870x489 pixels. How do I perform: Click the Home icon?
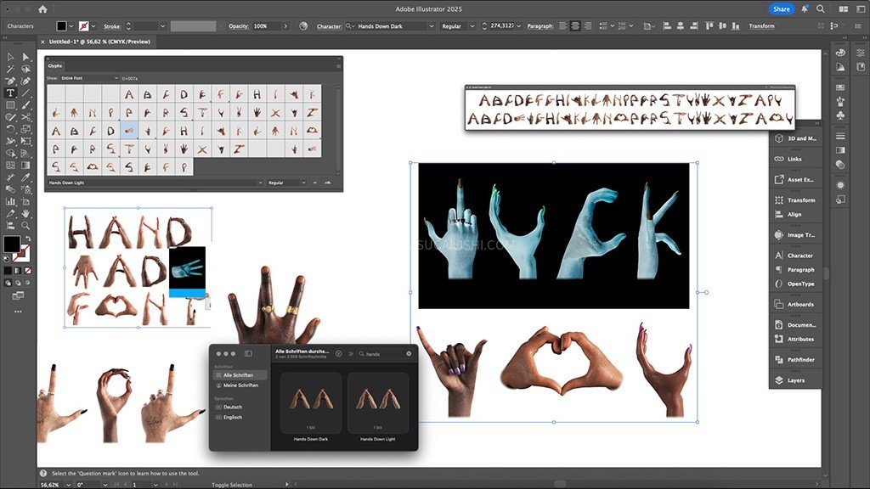tap(42, 9)
